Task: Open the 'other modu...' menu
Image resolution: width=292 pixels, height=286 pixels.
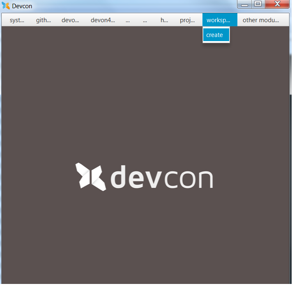Action: click(x=261, y=20)
